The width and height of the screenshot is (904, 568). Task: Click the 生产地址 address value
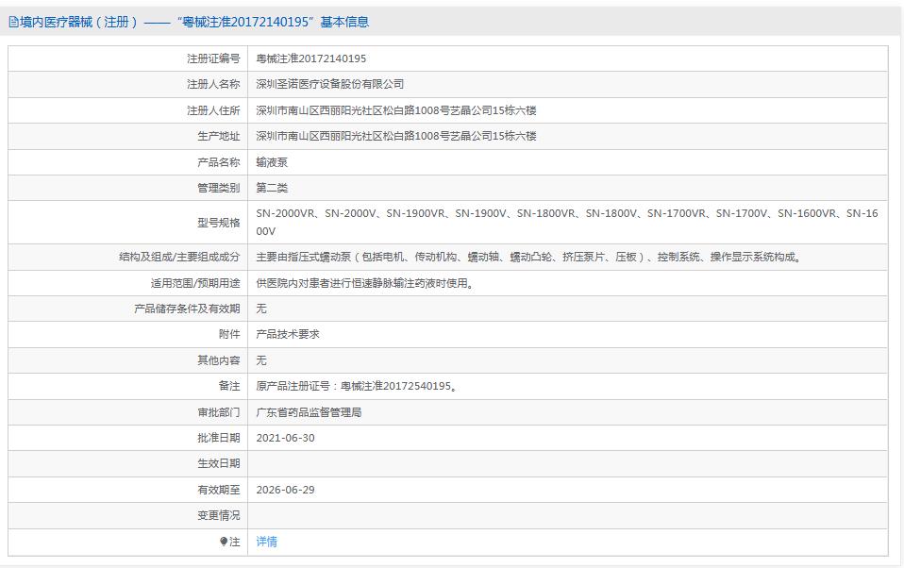[396, 136]
